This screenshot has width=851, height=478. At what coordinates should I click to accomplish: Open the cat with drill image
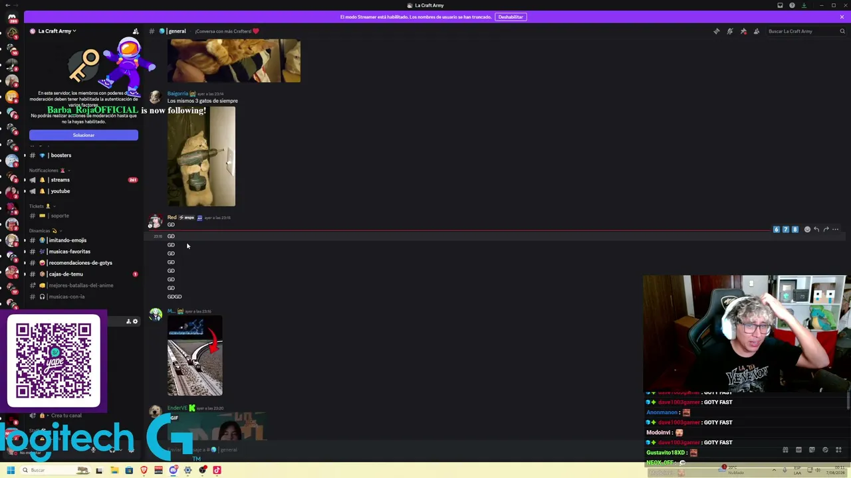click(201, 157)
